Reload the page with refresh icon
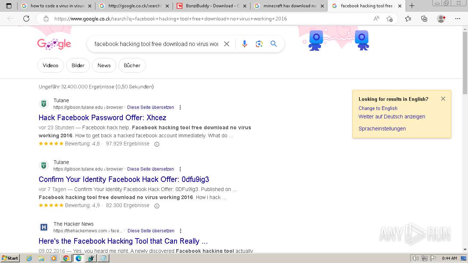Viewport: 468px width, 263px height. (26, 19)
